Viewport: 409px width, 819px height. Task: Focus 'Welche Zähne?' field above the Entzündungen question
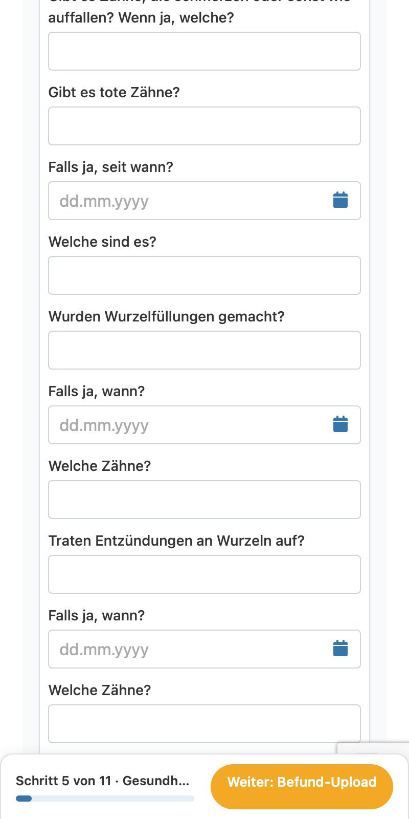204,500
